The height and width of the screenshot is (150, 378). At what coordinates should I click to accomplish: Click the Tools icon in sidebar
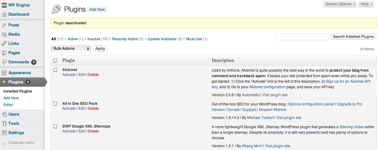pos(4,124)
